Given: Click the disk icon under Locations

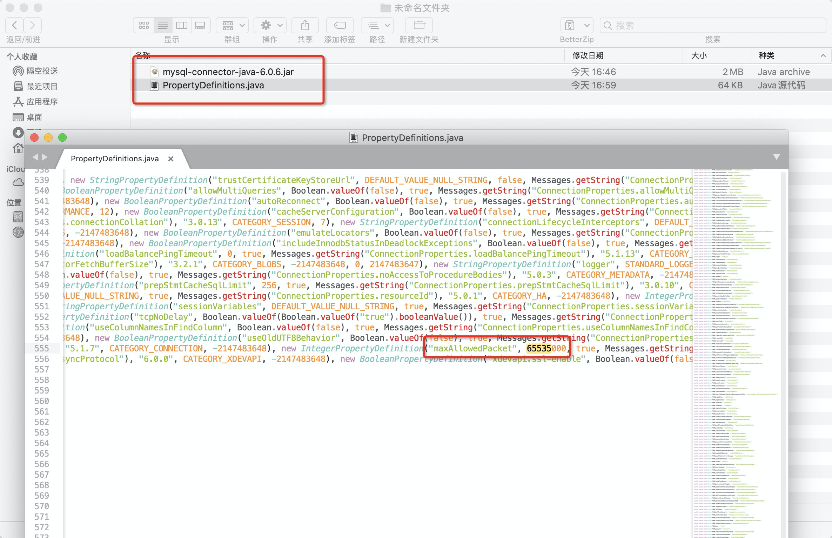Looking at the screenshot, I should point(18,216).
